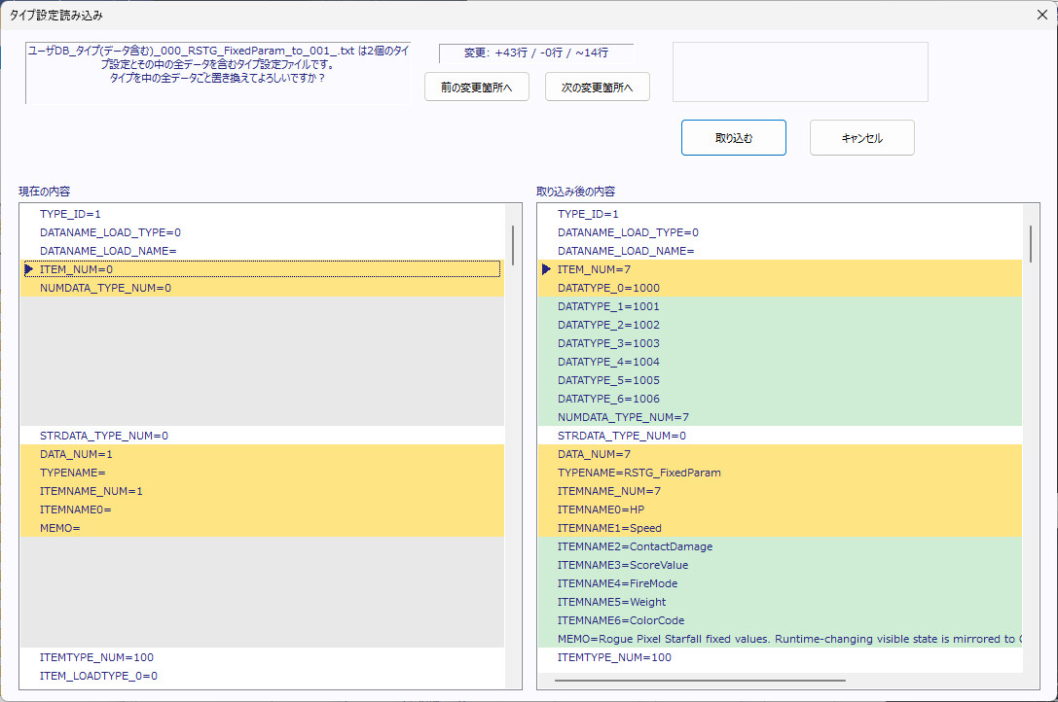Select DATA_NUM=7 row
Viewport: 1058px width, 702px height.
click(780, 454)
